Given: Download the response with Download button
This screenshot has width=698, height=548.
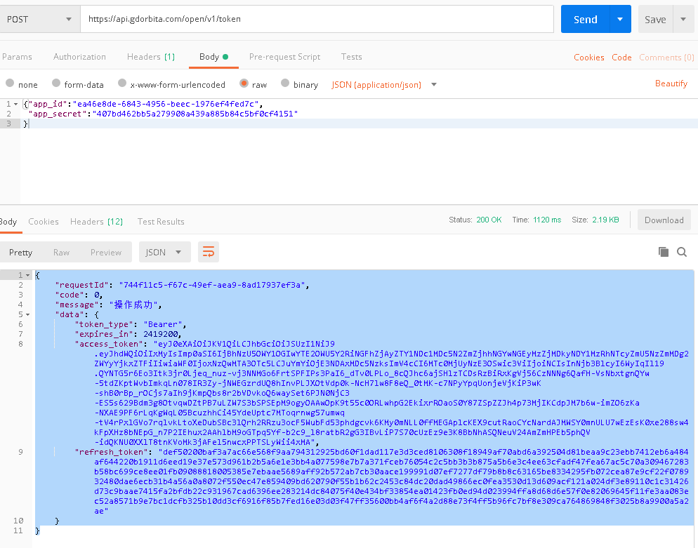Looking at the screenshot, I should (664, 220).
